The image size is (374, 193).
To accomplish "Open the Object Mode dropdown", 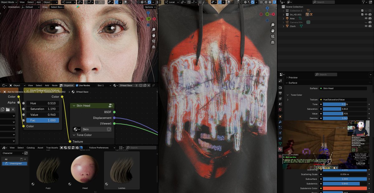I will (8, 2).
